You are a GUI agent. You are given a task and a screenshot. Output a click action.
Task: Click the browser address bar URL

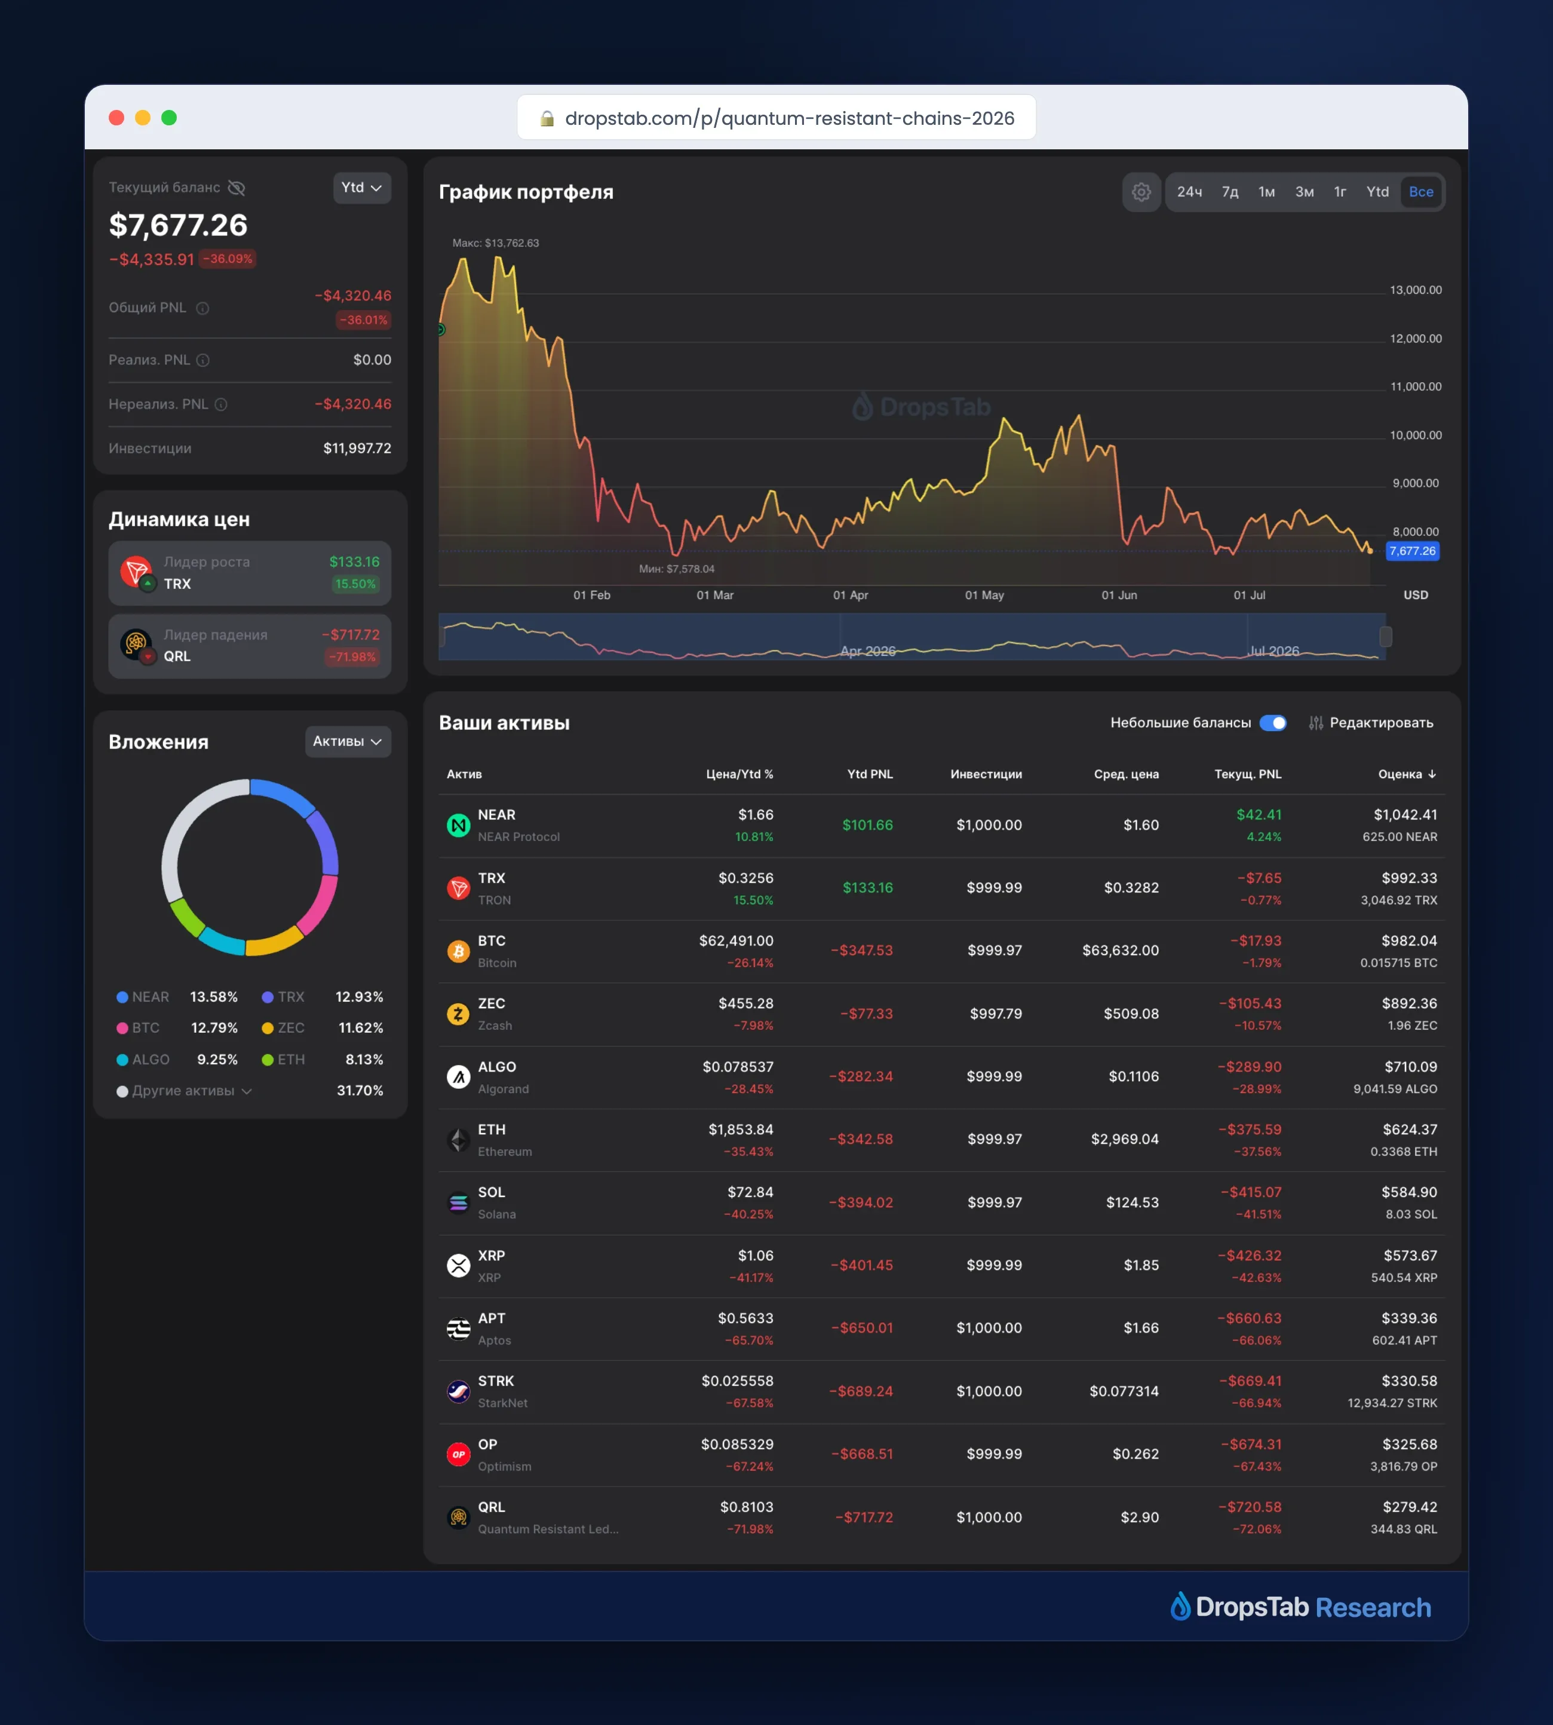point(789,118)
